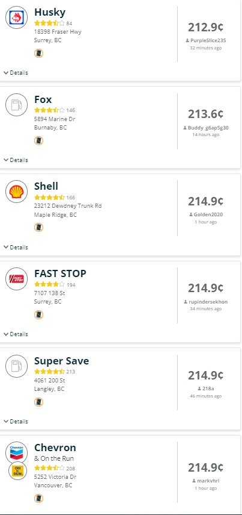Open the Chevron station name link
Image resolution: width=242 pixels, height=515 pixels.
point(55,448)
